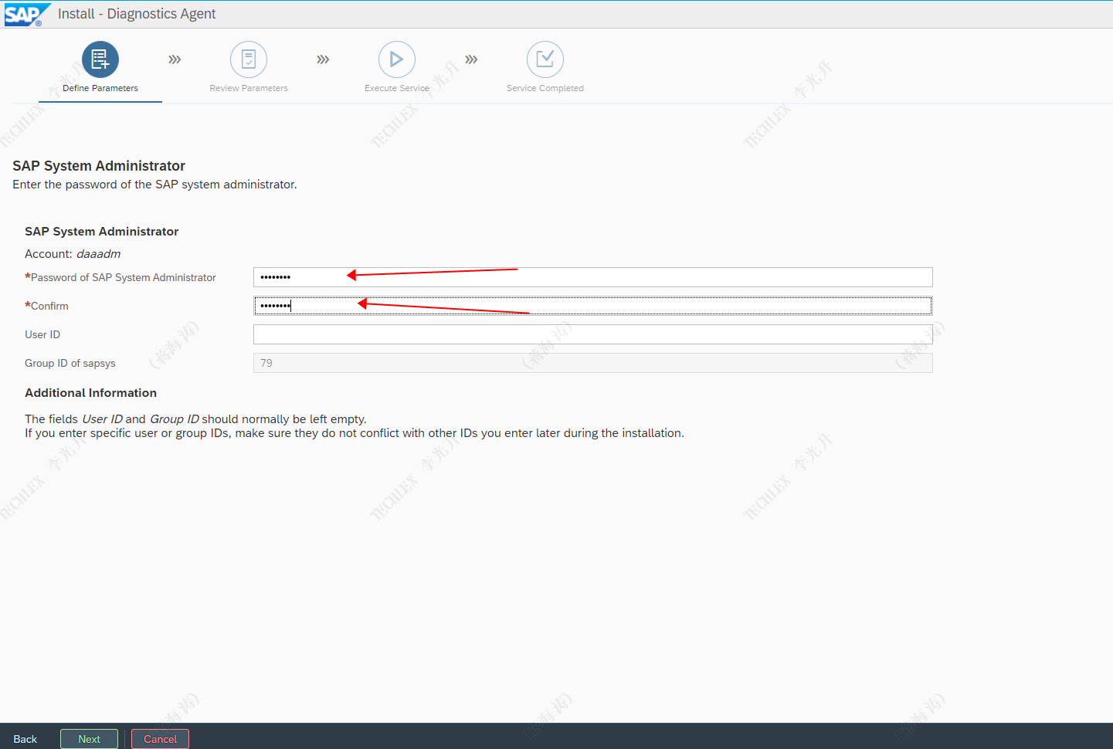Click the 'Additional Information' heading
The width and height of the screenshot is (1113, 749).
[90, 393]
